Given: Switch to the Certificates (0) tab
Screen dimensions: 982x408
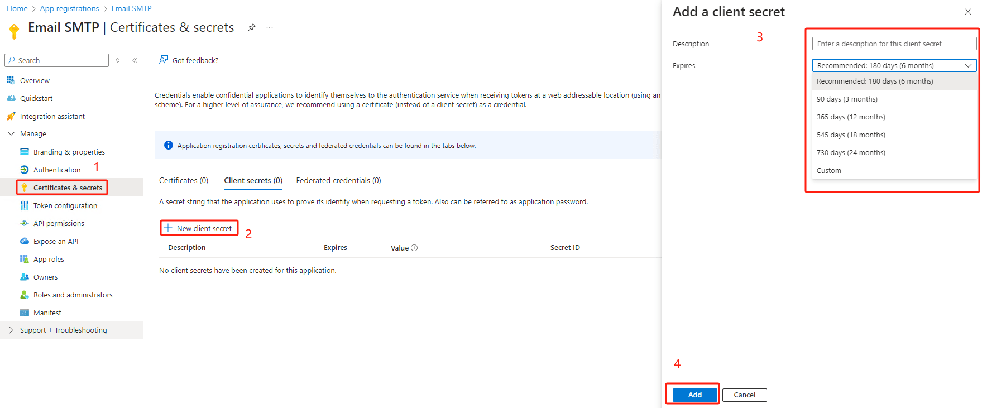Looking at the screenshot, I should click(184, 180).
